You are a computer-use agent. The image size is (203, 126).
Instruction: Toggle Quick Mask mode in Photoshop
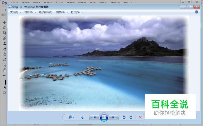click(x=4, y=92)
